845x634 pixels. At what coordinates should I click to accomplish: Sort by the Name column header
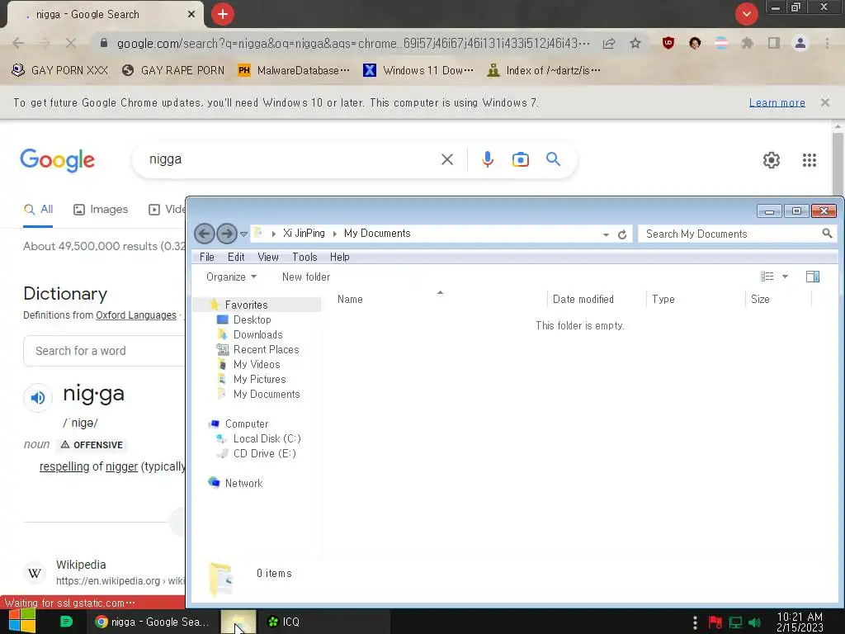pyautogui.click(x=439, y=299)
